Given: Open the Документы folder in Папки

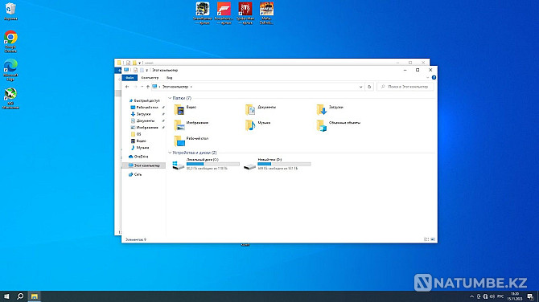Looking at the screenshot, I should [x=261, y=109].
